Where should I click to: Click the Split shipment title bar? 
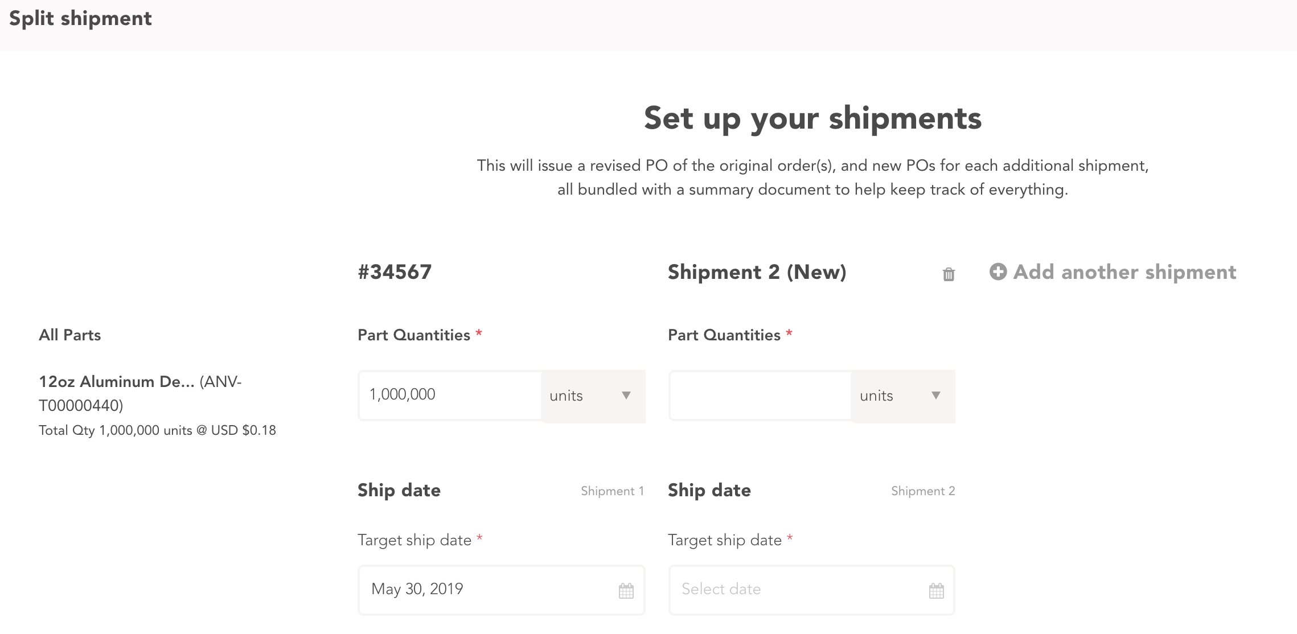click(x=81, y=18)
